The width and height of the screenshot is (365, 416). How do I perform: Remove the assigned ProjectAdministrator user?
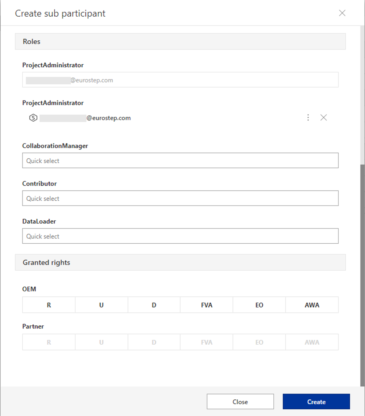(324, 118)
